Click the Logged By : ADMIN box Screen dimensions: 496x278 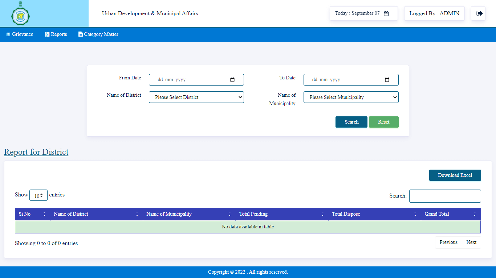click(434, 13)
